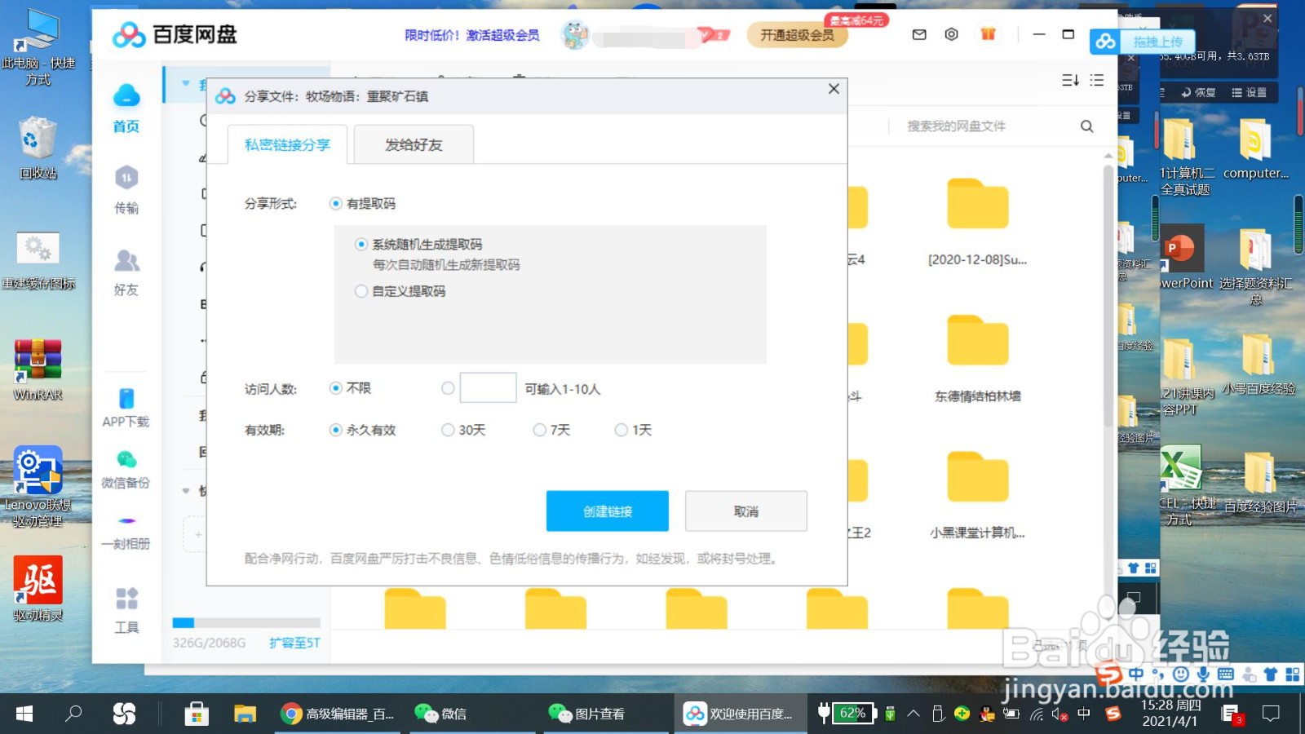Screen dimensions: 1305x734
Task: Expand the 快 tree item in left panel
Action: coord(184,491)
